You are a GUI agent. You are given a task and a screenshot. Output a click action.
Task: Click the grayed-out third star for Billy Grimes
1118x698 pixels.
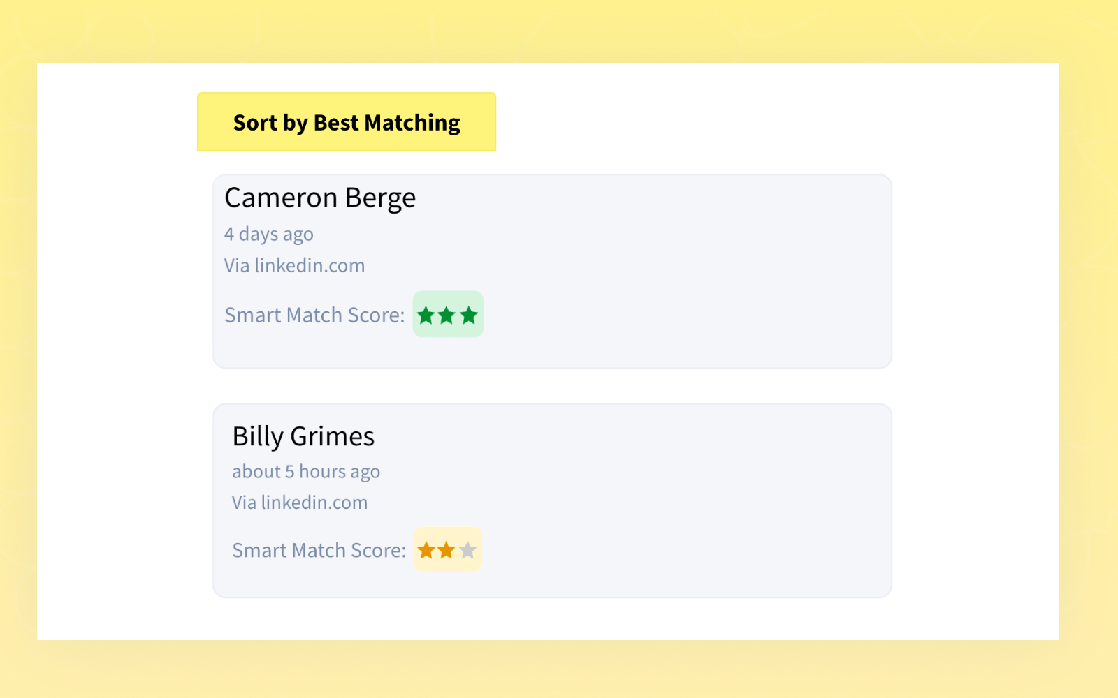point(468,550)
